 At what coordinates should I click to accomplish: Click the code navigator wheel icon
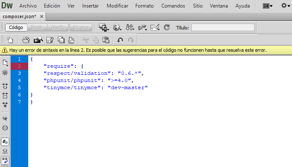click(5, 72)
